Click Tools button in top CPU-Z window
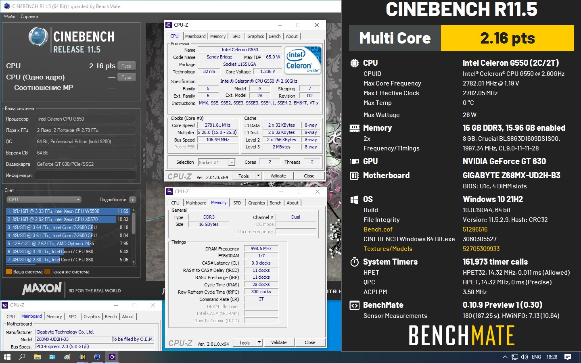 [x=244, y=176]
